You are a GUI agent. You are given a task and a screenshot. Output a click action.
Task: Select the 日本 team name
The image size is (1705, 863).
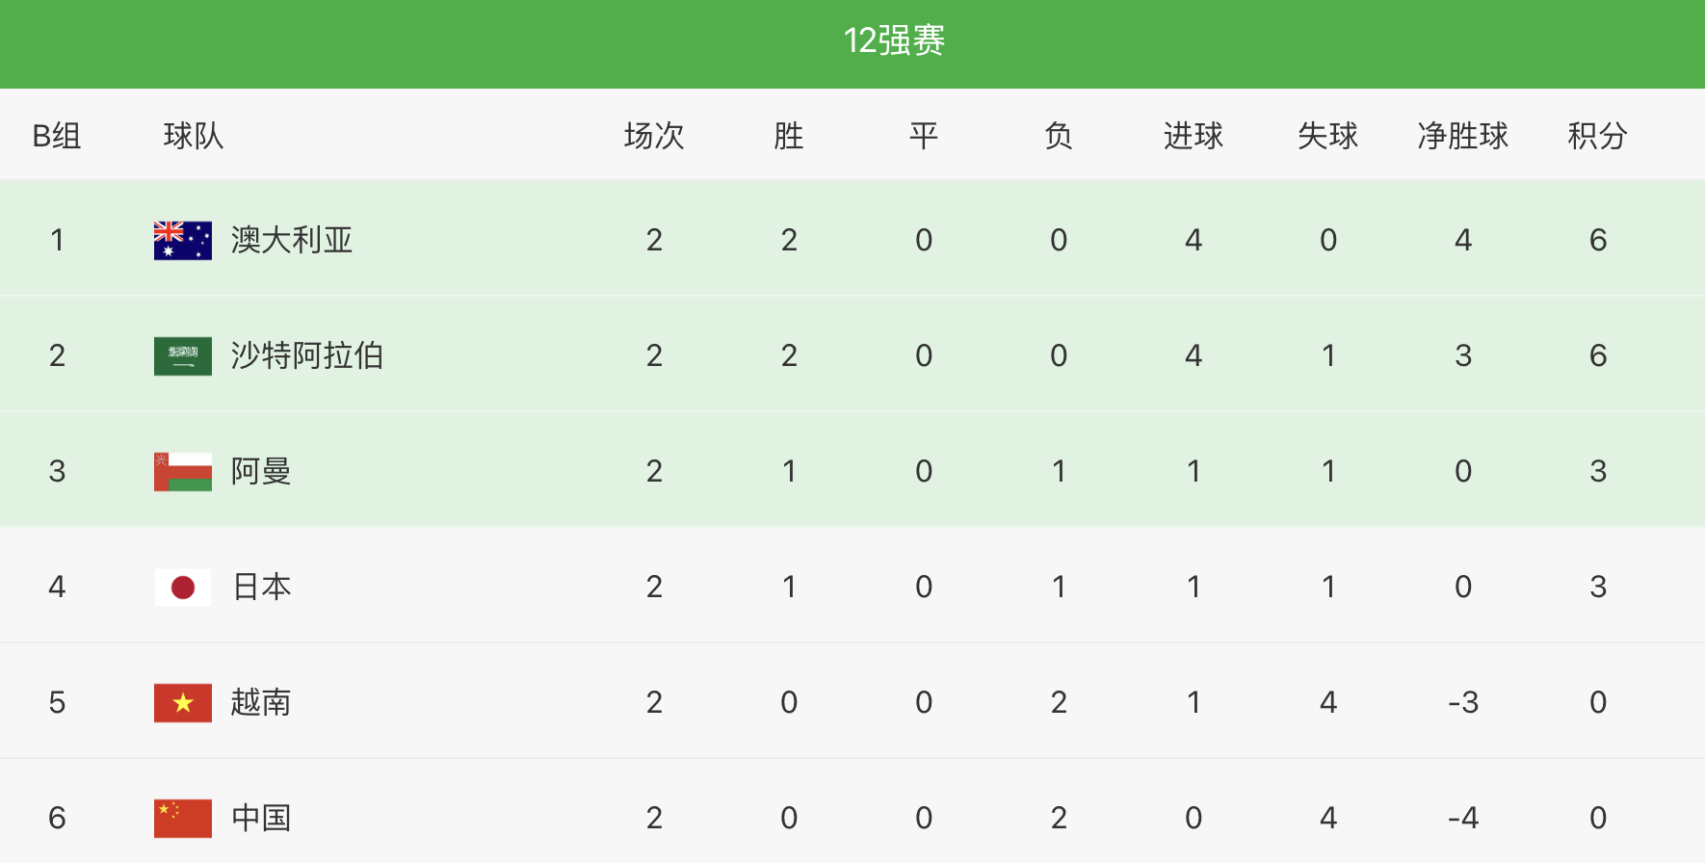[x=261, y=587]
